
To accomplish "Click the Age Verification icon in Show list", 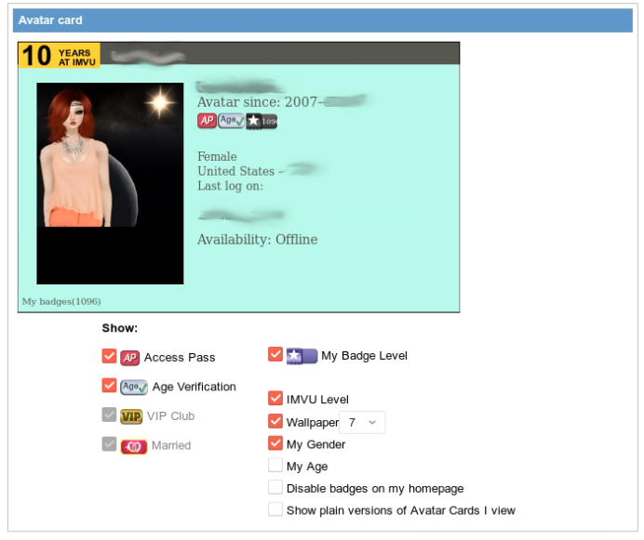I will coord(134,387).
